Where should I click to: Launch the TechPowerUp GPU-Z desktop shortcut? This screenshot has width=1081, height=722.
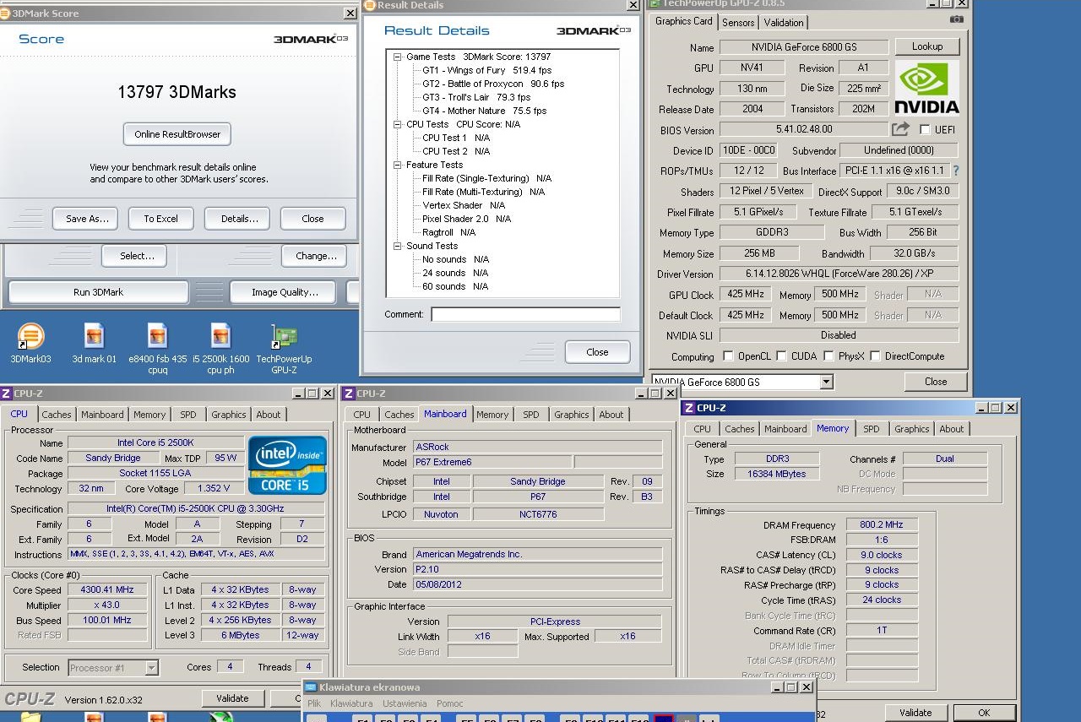click(x=284, y=349)
